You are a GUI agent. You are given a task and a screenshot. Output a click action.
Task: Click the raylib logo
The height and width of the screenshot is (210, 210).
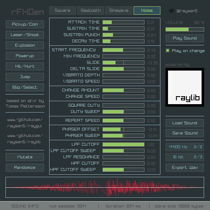point(185,87)
